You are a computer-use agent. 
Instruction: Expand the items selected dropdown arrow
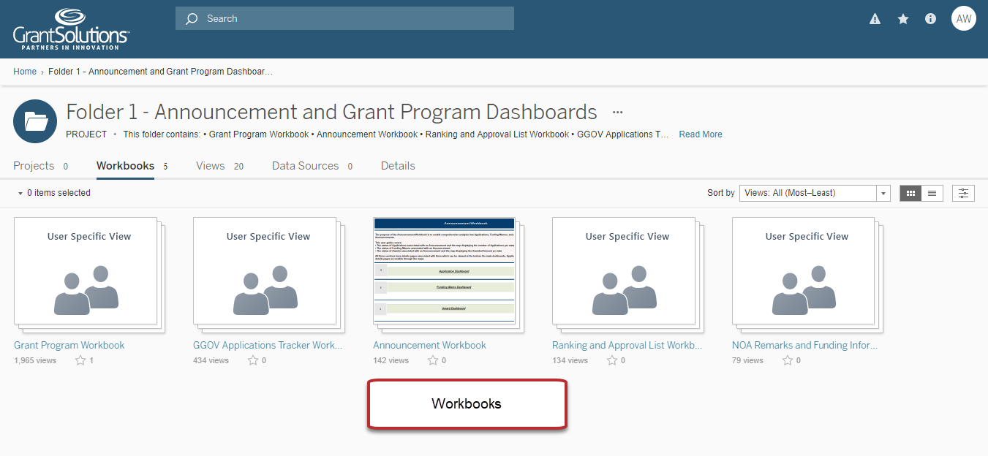(20, 194)
